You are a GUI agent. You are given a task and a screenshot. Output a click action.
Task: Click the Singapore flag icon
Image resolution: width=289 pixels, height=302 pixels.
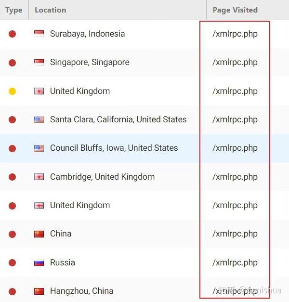tap(39, 62)
